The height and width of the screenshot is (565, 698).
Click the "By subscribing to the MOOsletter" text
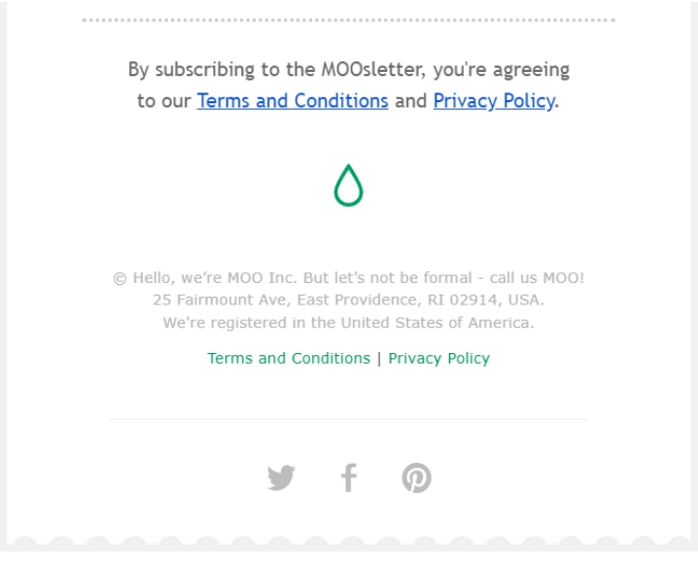tap(224, 70)
